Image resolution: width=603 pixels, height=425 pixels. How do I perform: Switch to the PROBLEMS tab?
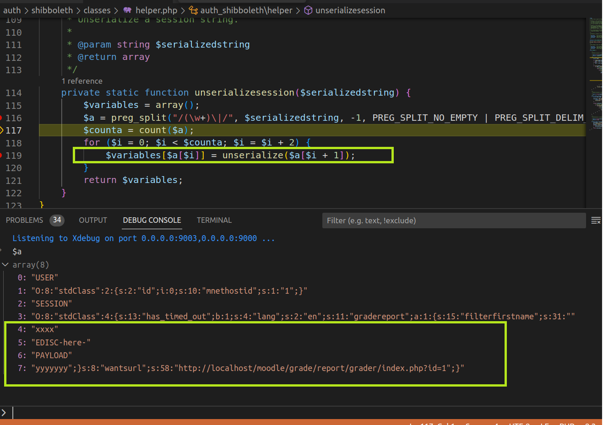pos(24,220)
